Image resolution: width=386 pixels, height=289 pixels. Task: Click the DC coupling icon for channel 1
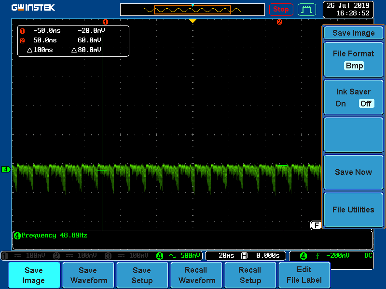pyautogui.click(x=18, y=256)
